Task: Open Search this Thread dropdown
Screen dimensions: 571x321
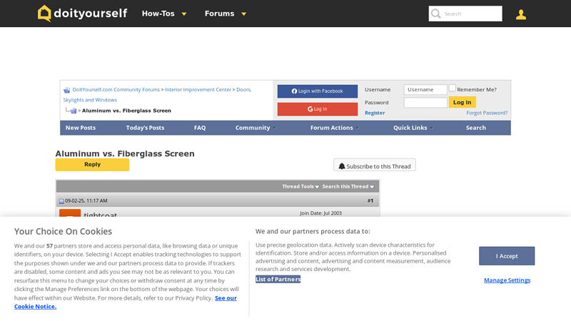Action: point(348,187)
